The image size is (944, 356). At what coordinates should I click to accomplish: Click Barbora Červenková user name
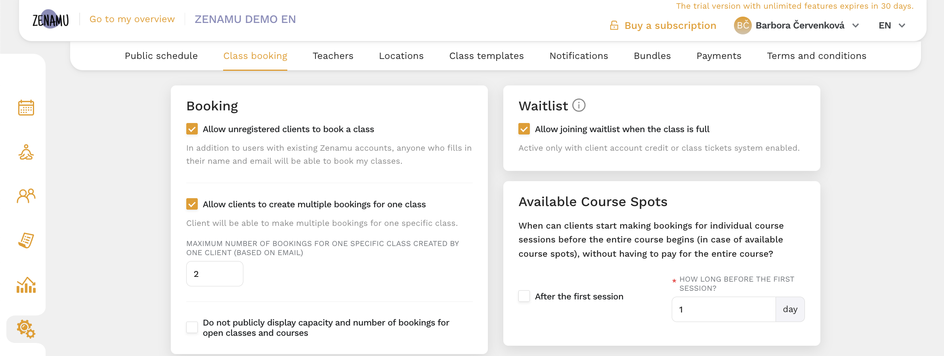800,25
